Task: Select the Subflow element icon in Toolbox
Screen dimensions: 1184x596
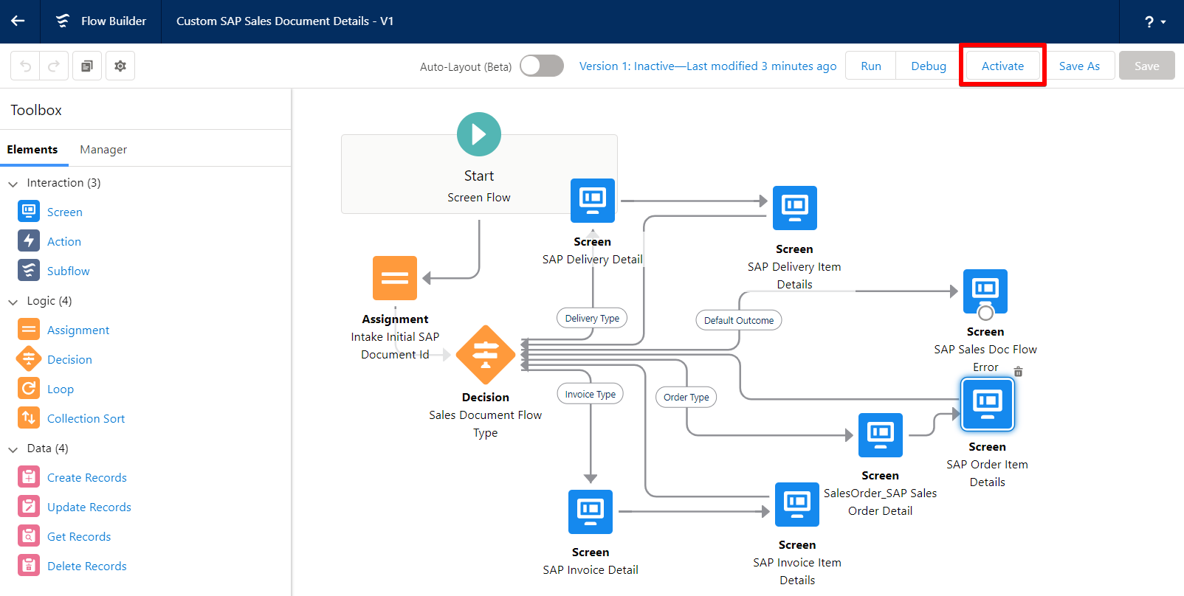Action: (x=29, y=271)
